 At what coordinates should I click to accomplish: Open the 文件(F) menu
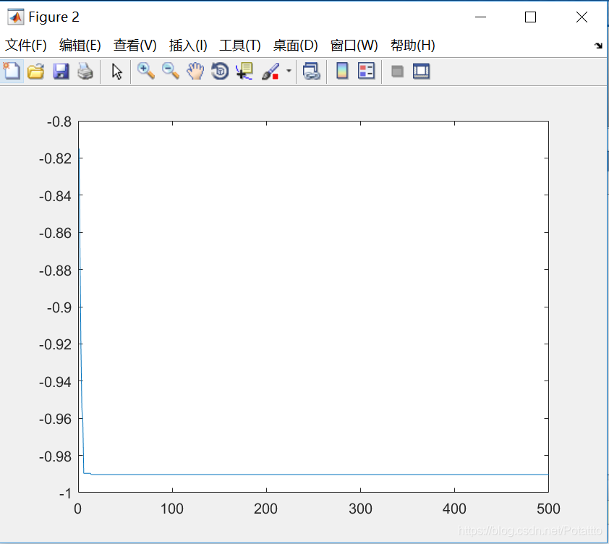tap(25, 46)
